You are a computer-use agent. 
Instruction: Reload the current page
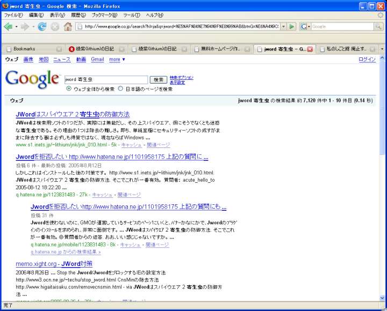(42, 26)
